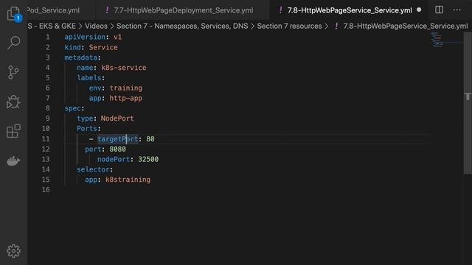The image size is (472, 265).
Task: Click the minimap code overview
Action: tap(437, 40)
